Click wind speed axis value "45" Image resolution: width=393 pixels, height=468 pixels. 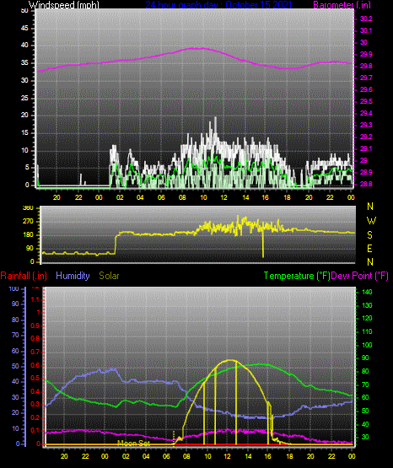24,29
